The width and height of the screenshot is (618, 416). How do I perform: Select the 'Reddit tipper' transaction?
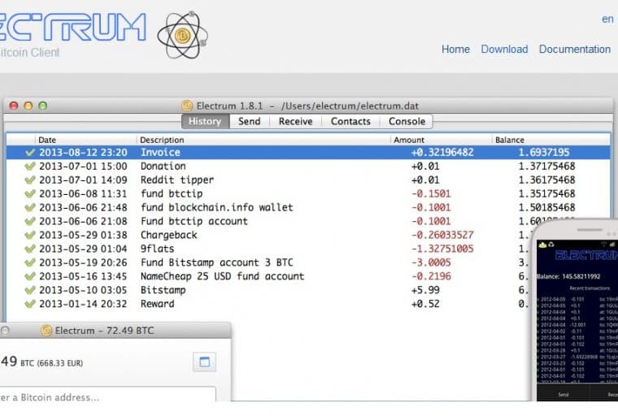(x=177, y=180)
